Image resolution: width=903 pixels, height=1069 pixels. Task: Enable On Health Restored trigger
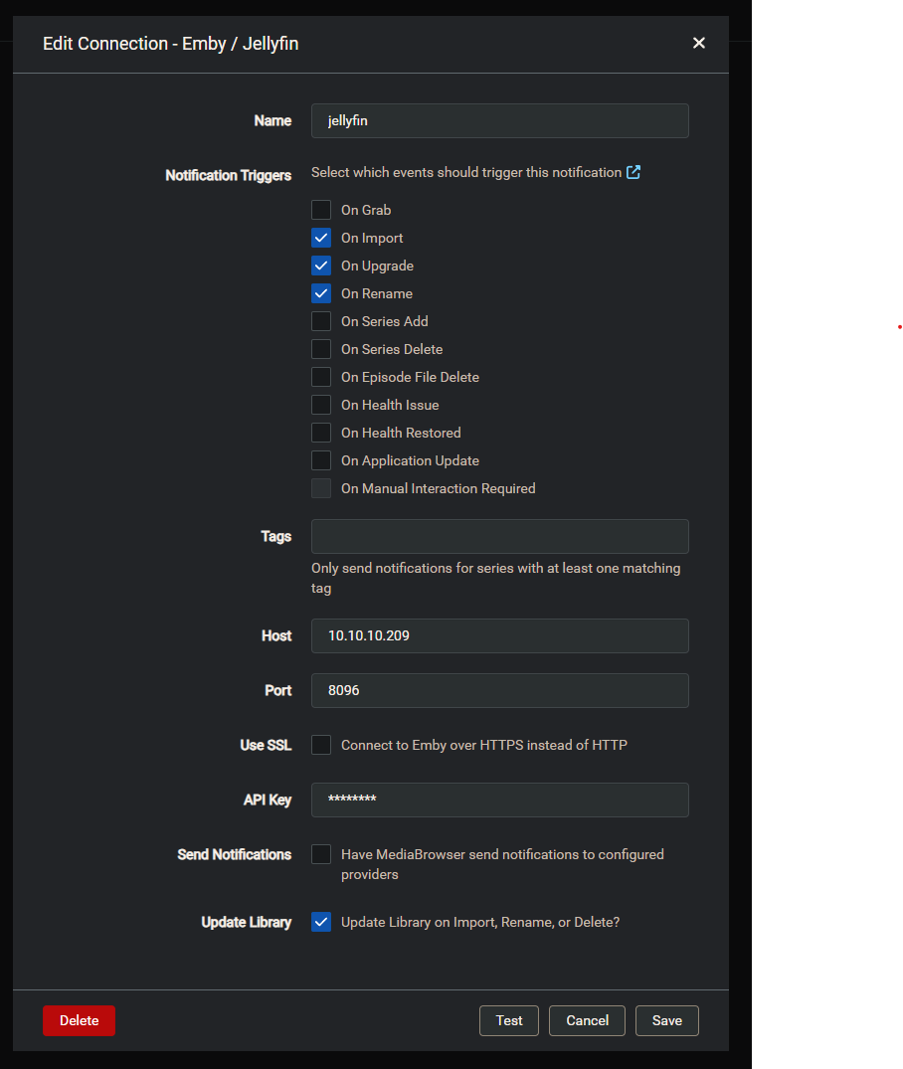click(x=321, y=433)
